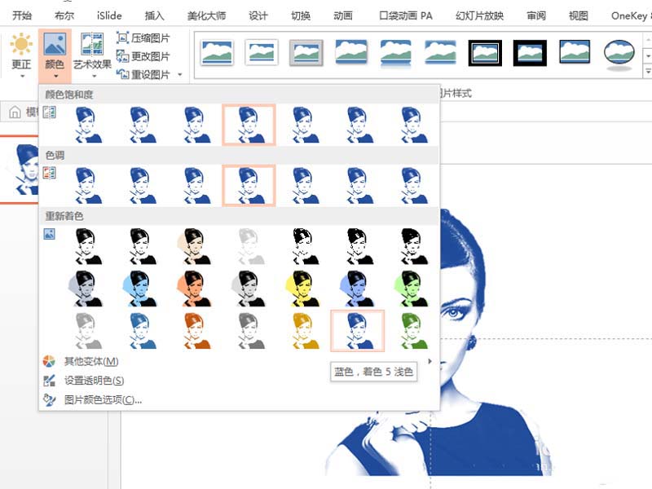Choose the sepia recolor preset
The image size is (652, 489).
coord(195,246)
